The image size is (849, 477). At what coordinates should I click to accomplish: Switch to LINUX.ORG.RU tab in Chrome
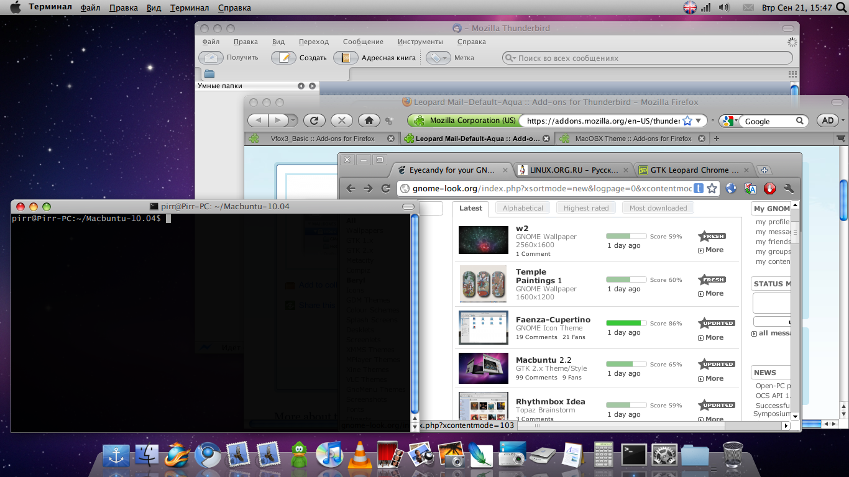pos(574,170)
